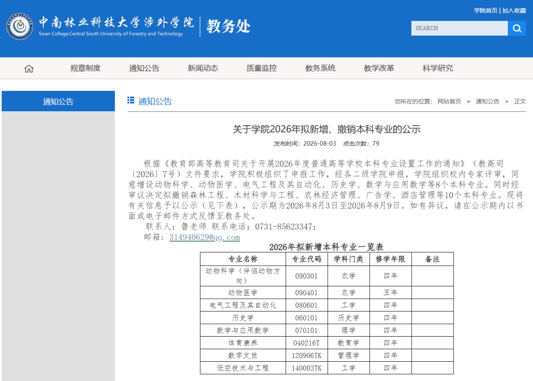Click cell 动物医学
533x381 pixels.
click(x=243, y=292)
